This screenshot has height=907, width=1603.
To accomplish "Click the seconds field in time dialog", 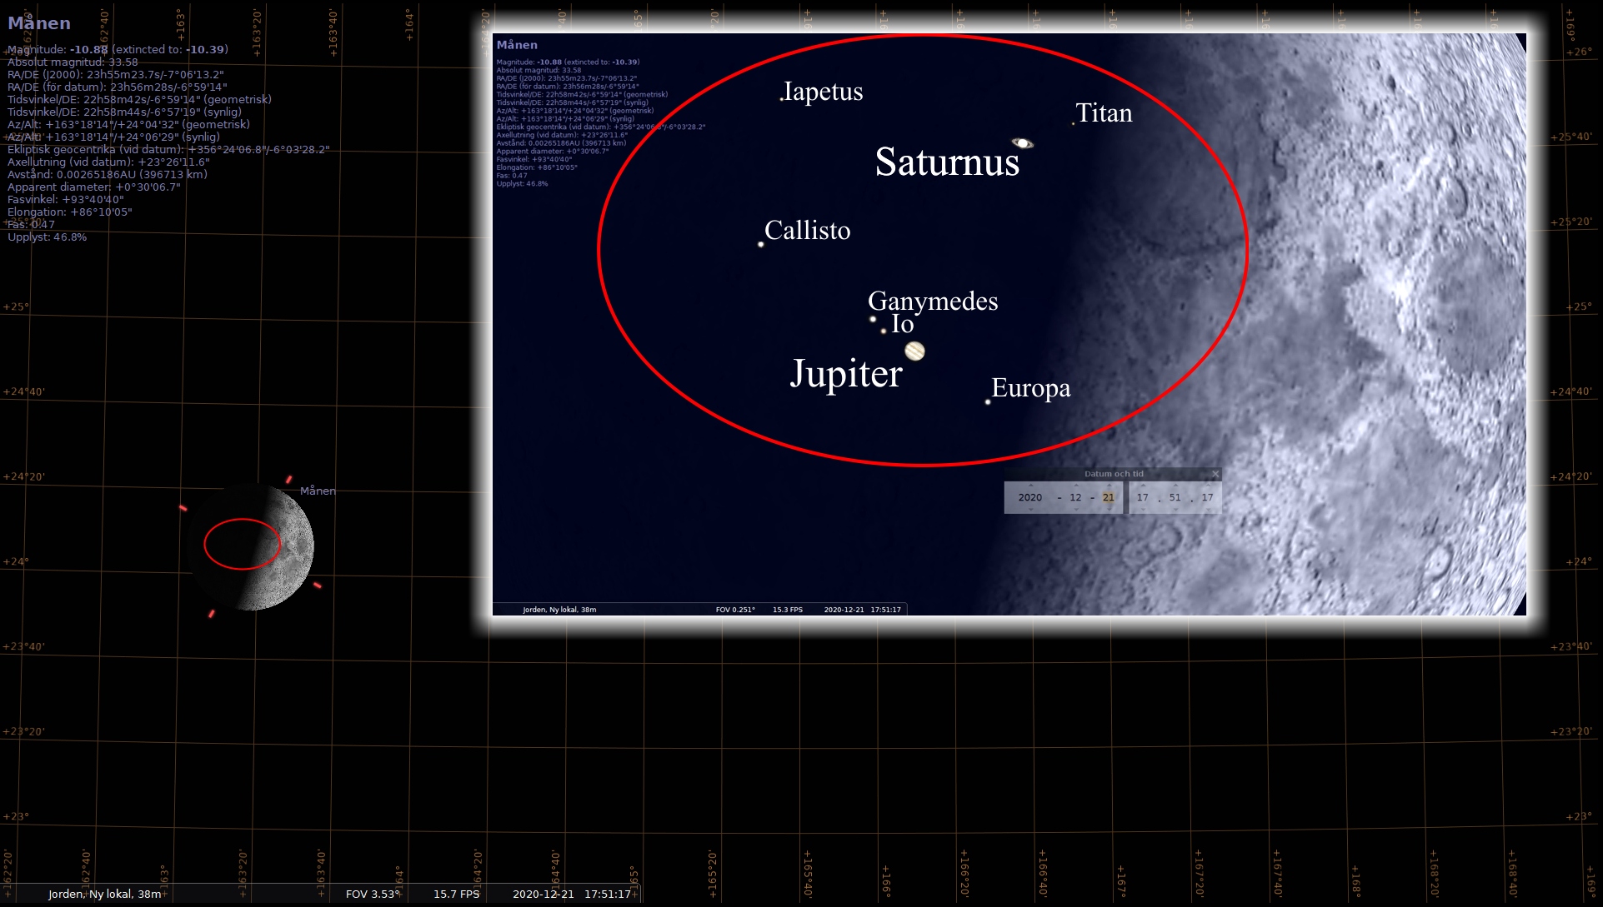I will coord(1207,497).
